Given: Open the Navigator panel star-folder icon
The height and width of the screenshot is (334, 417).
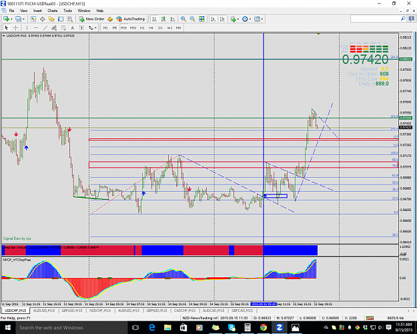Looking at the screenshot, I should pos(51,19).
